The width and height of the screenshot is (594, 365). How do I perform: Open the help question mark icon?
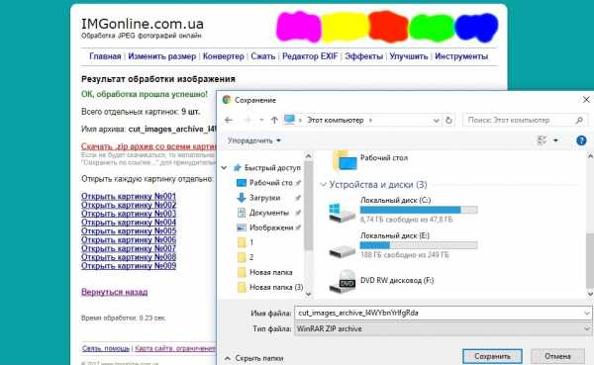[x=581, y=140]
